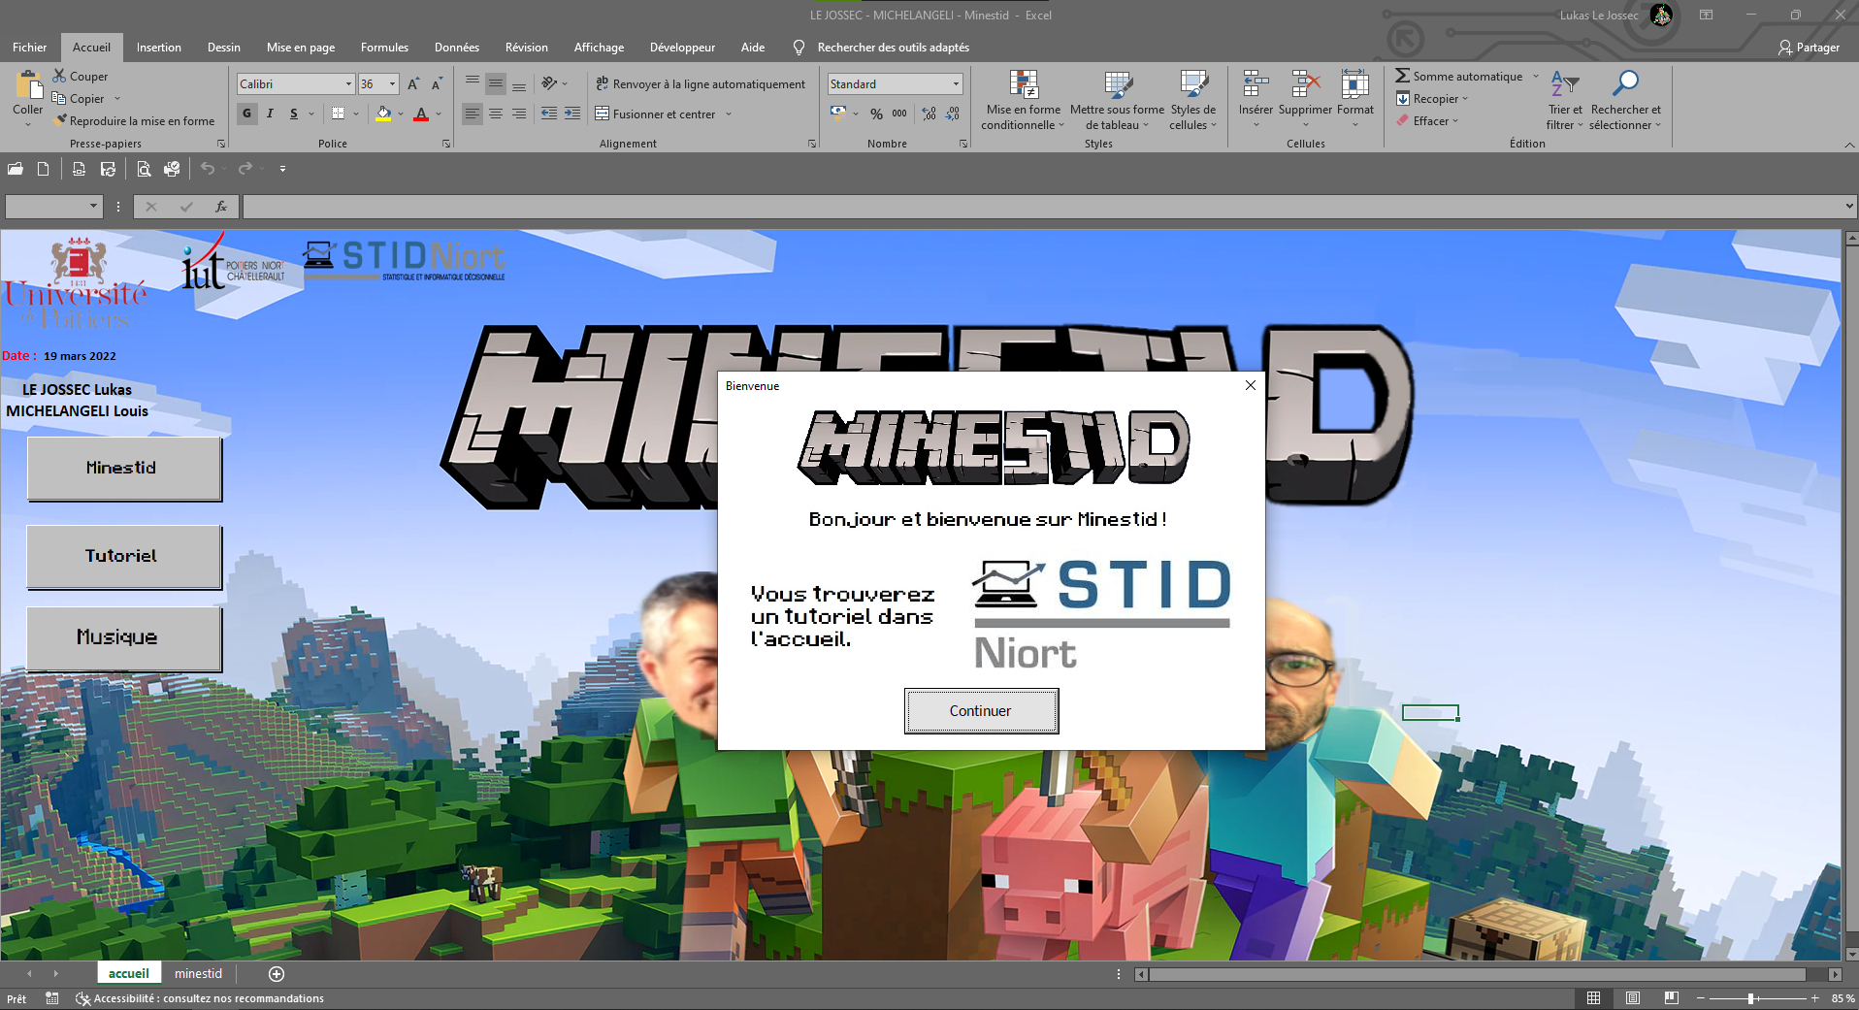Click the Insérer cells icon
This screenshot has width=1859, height=1010.
[x=1256, y=85]
